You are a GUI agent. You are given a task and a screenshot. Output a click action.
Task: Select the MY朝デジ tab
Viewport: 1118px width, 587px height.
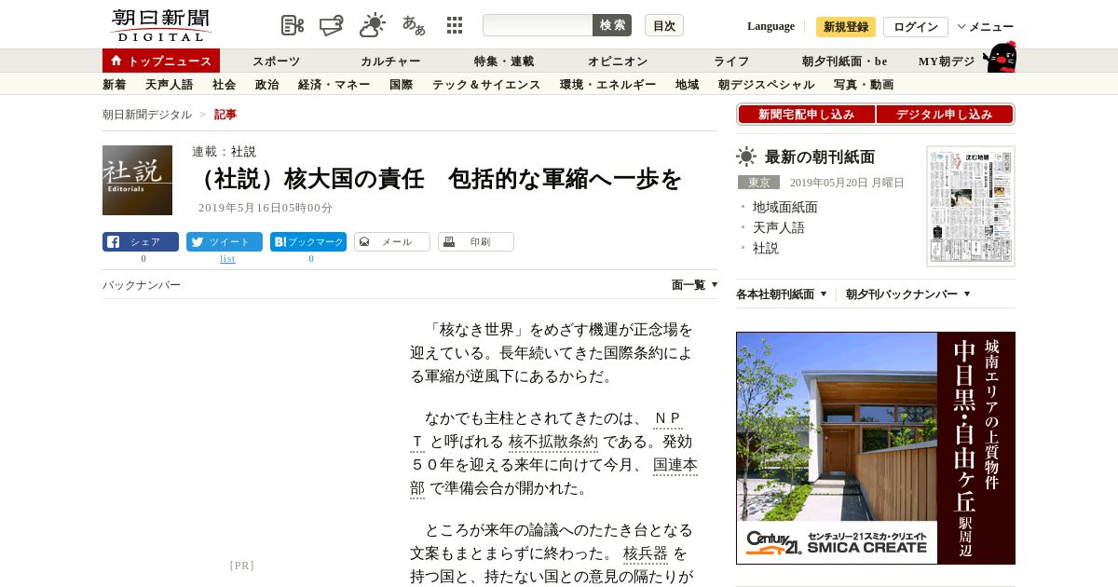coord(947,61)
